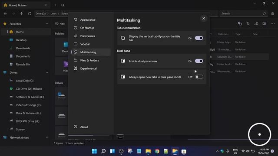
Task: Collapse the Favorites section
Action: tap(47, 24)
